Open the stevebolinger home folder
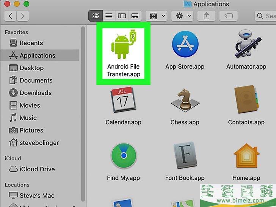Image resolution: width=276 pixels, height=207 pixels. point(39,143)
